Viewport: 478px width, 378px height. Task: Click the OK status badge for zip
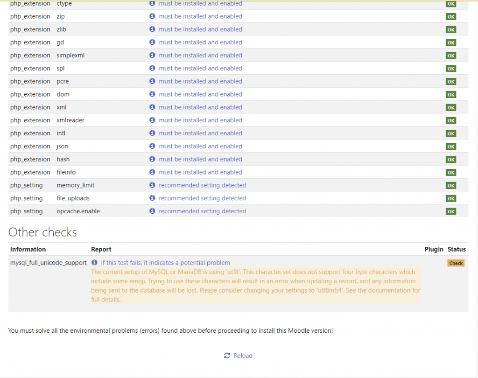coord(451,17)
